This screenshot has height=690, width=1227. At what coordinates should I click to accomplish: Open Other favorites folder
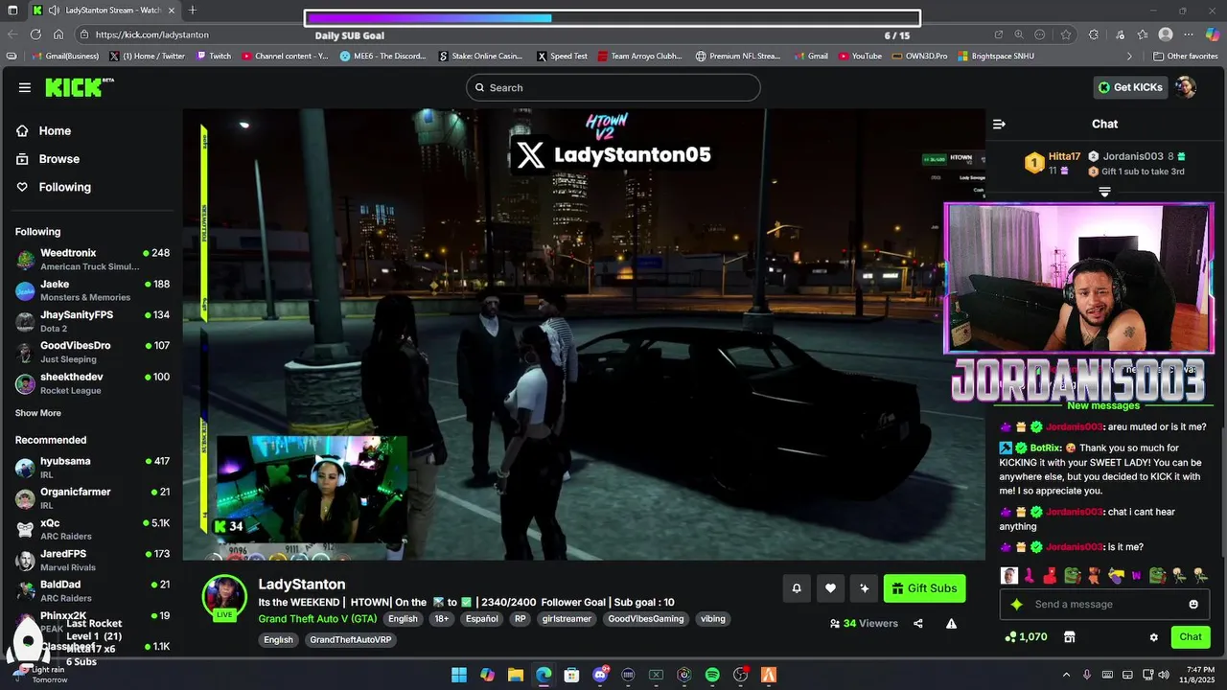pyautogui.click(x=1185, y=57)
